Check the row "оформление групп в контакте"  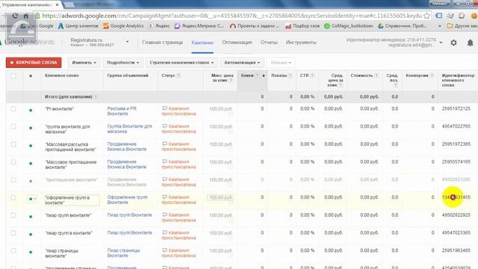[x=13, y=197]
